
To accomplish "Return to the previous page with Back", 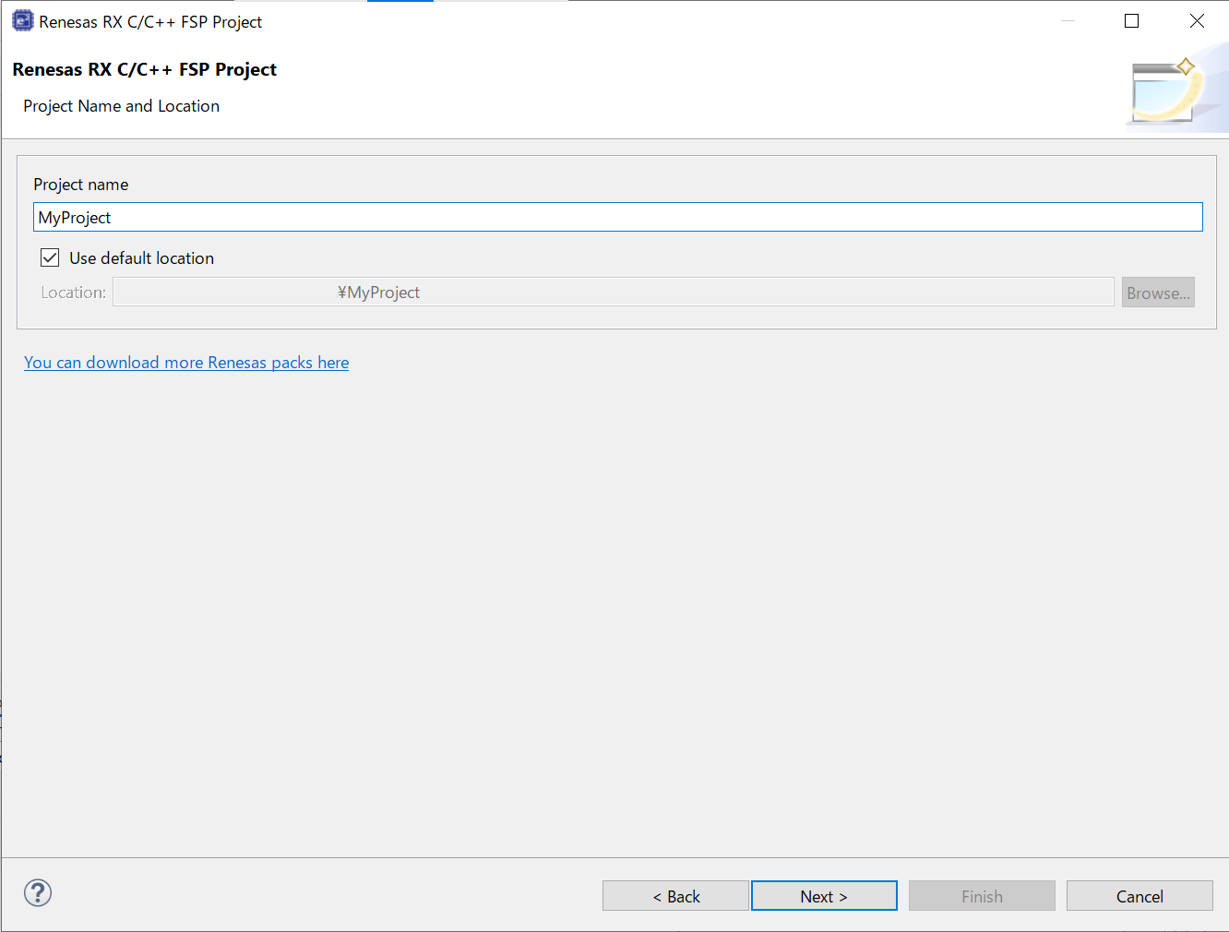I will [x=675, y=896].
